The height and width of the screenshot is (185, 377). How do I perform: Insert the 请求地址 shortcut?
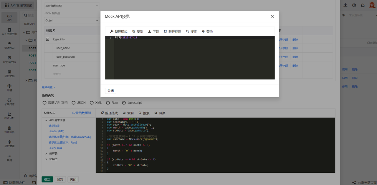(54, 126)
